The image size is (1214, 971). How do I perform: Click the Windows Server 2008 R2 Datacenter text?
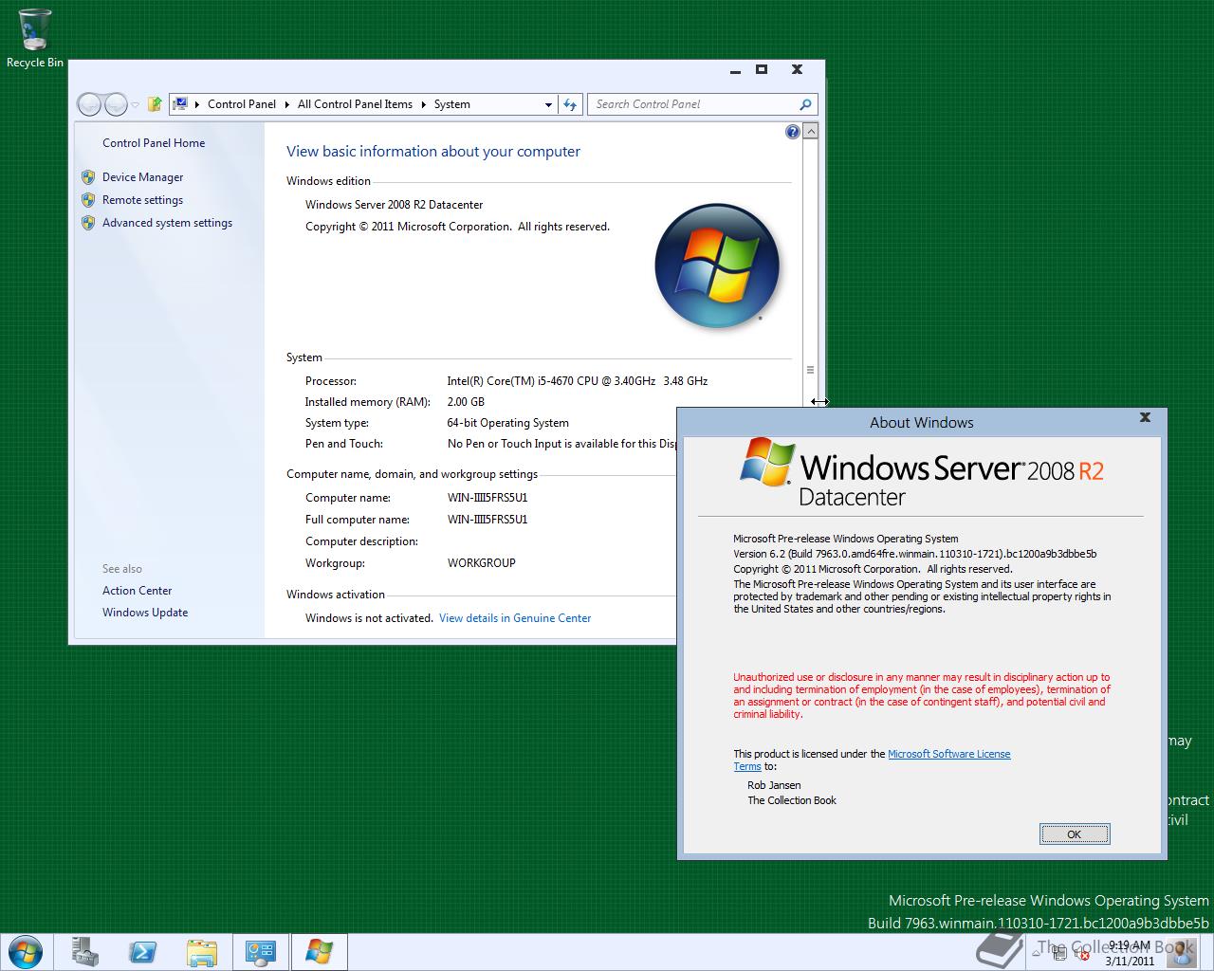(x=394, y=205)
